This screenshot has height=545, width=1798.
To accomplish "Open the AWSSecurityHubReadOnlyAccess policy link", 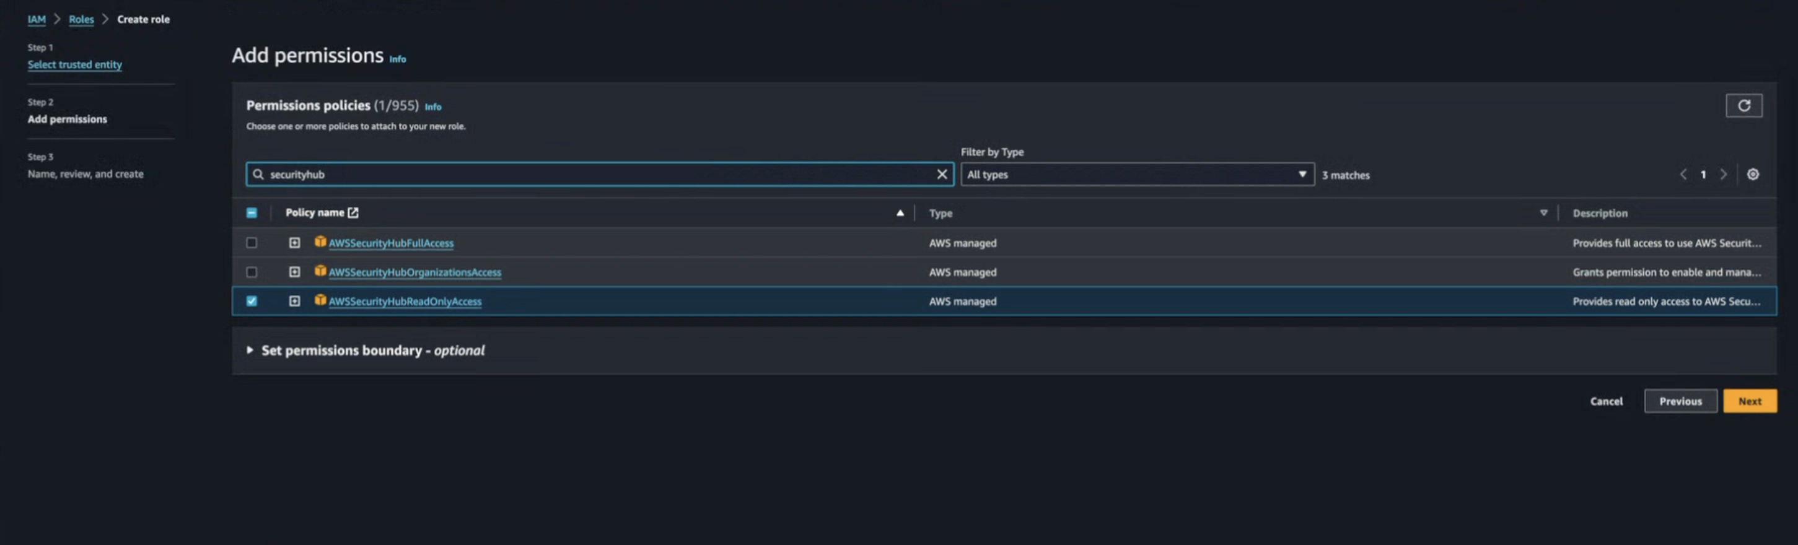I will pos(405,302).
